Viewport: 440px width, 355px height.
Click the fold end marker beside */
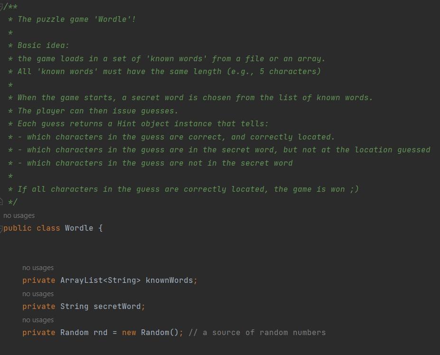tap(1, 202)
